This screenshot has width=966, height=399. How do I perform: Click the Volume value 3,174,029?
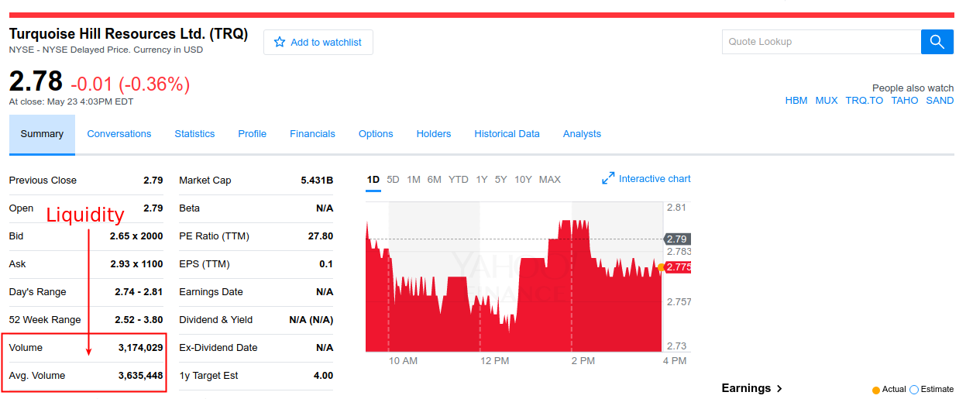click(x=140, y=348)
